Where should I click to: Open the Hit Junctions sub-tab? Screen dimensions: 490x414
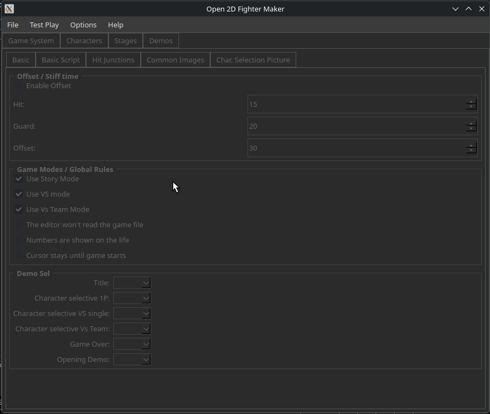(x=113, y=60)
